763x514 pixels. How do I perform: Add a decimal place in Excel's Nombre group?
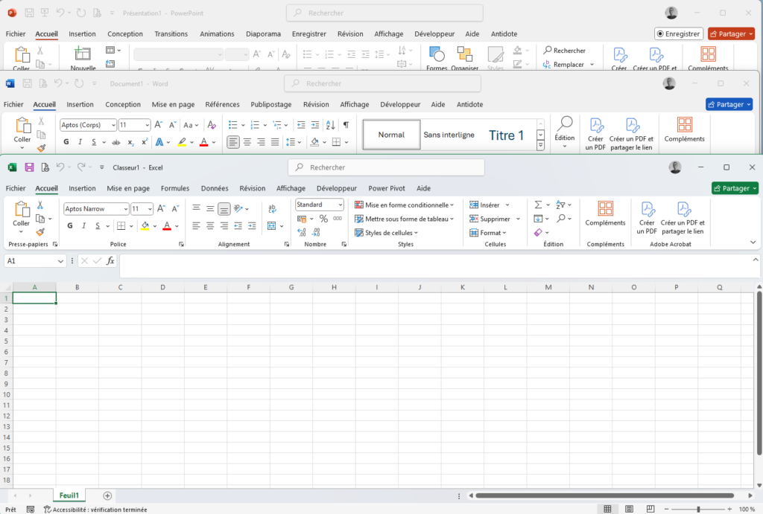coord(302,232)
